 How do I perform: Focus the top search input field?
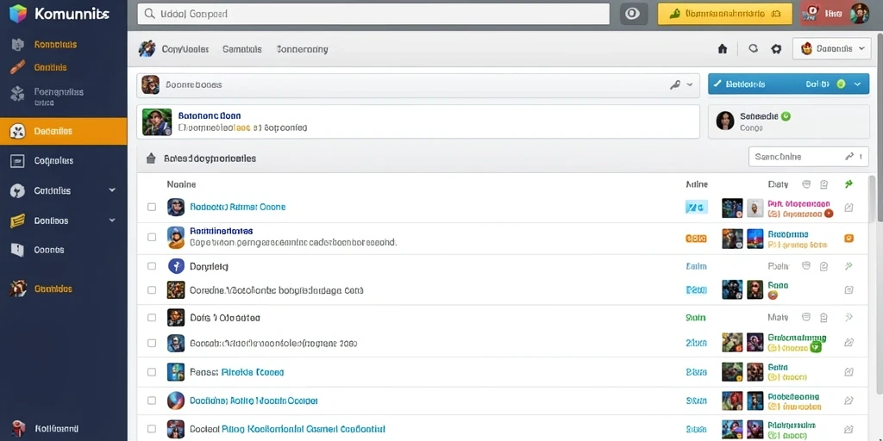click(x=374, y=14)
